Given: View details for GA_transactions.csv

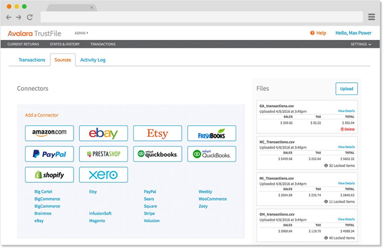Looking at the screenshot, I should pos(346,111).
